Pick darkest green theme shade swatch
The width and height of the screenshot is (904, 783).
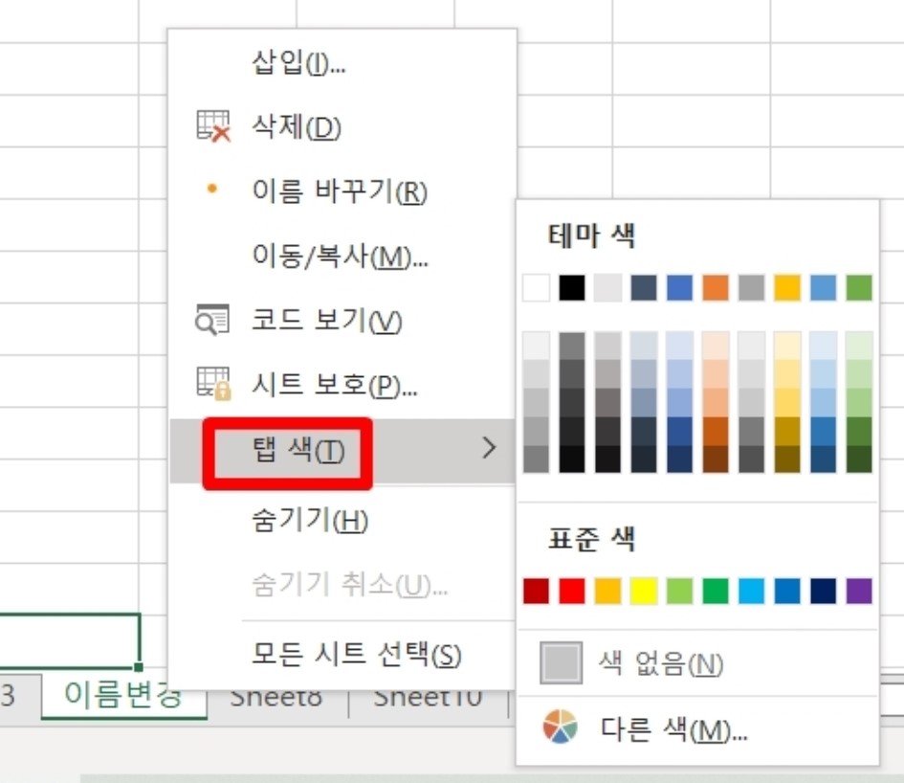pyautogui.click(x=858, y=459)
